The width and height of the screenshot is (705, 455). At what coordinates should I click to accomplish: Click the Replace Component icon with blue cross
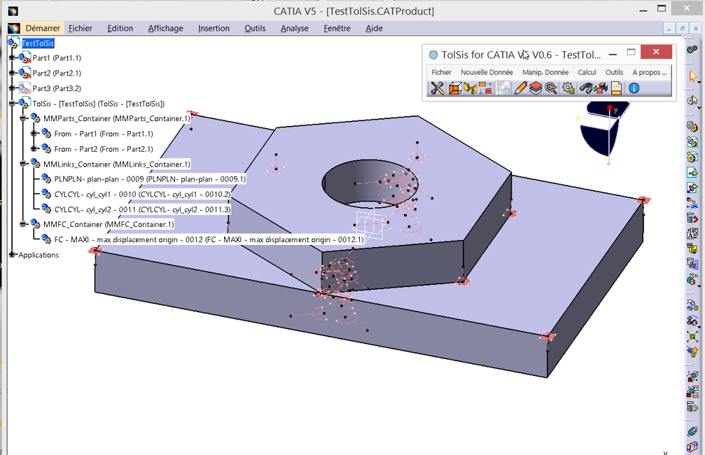692,203
